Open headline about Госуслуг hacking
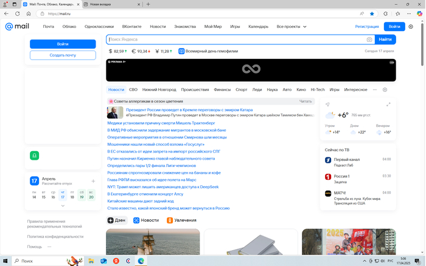 [156, 145]
